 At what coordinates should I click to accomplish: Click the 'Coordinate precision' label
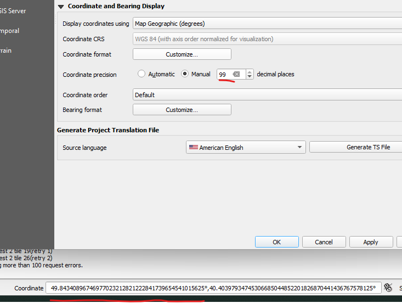tap(89, 75)
